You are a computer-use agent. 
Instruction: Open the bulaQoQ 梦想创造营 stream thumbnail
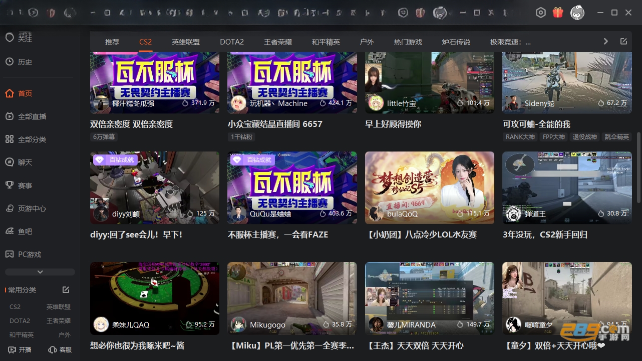pyautogui.click(x=430, y=187)
